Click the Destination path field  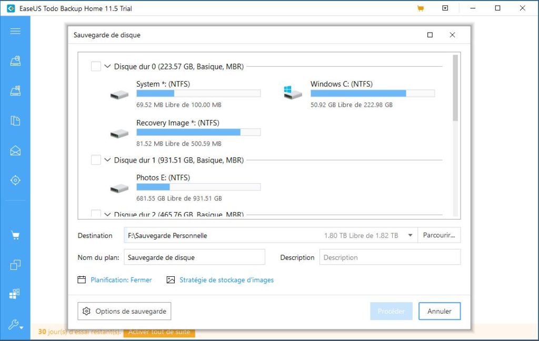point(271,235)
